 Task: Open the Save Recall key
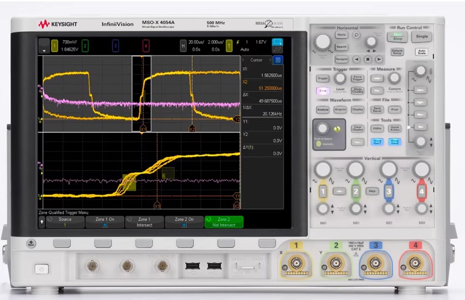(x=377, y=110)
